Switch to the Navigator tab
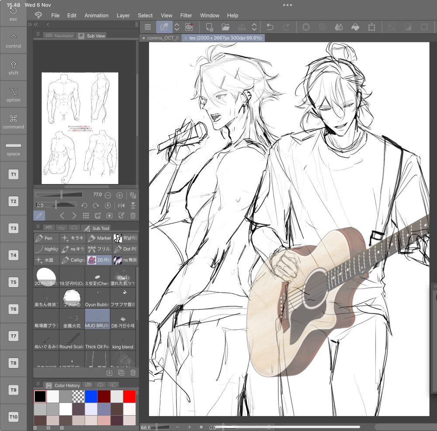 click(59, 36)
